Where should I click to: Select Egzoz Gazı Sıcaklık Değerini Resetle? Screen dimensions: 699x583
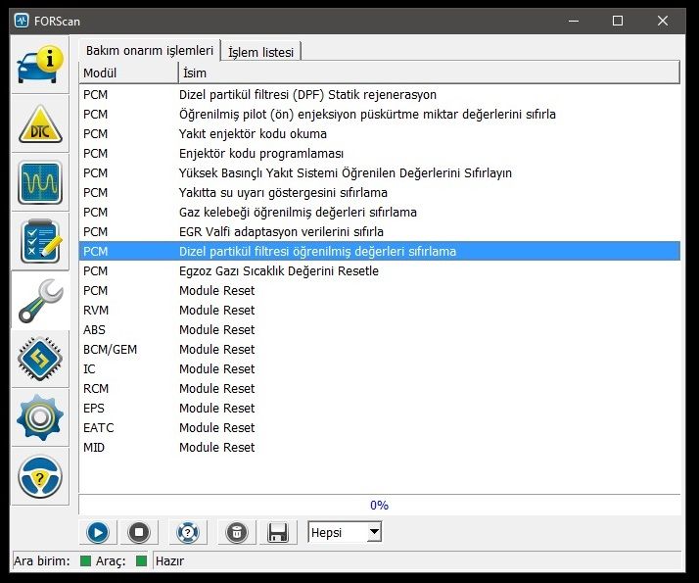click(x=380, y=270)
